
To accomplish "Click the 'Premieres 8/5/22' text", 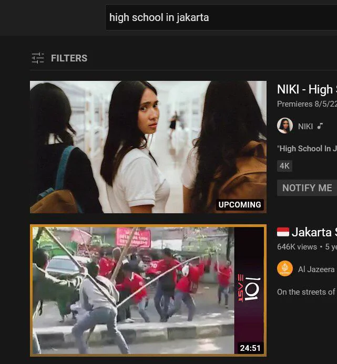I will point(307,104).
